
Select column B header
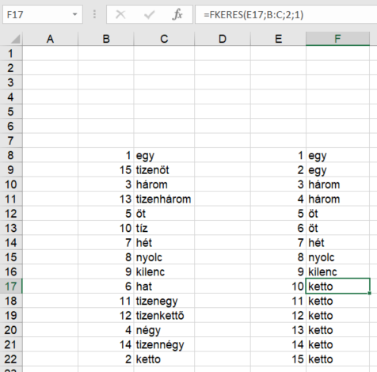pos(106,39)
